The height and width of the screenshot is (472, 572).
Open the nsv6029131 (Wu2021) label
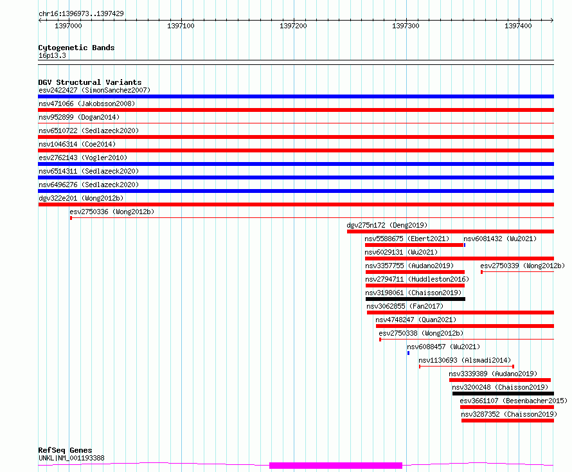click(x=401, y=252)
